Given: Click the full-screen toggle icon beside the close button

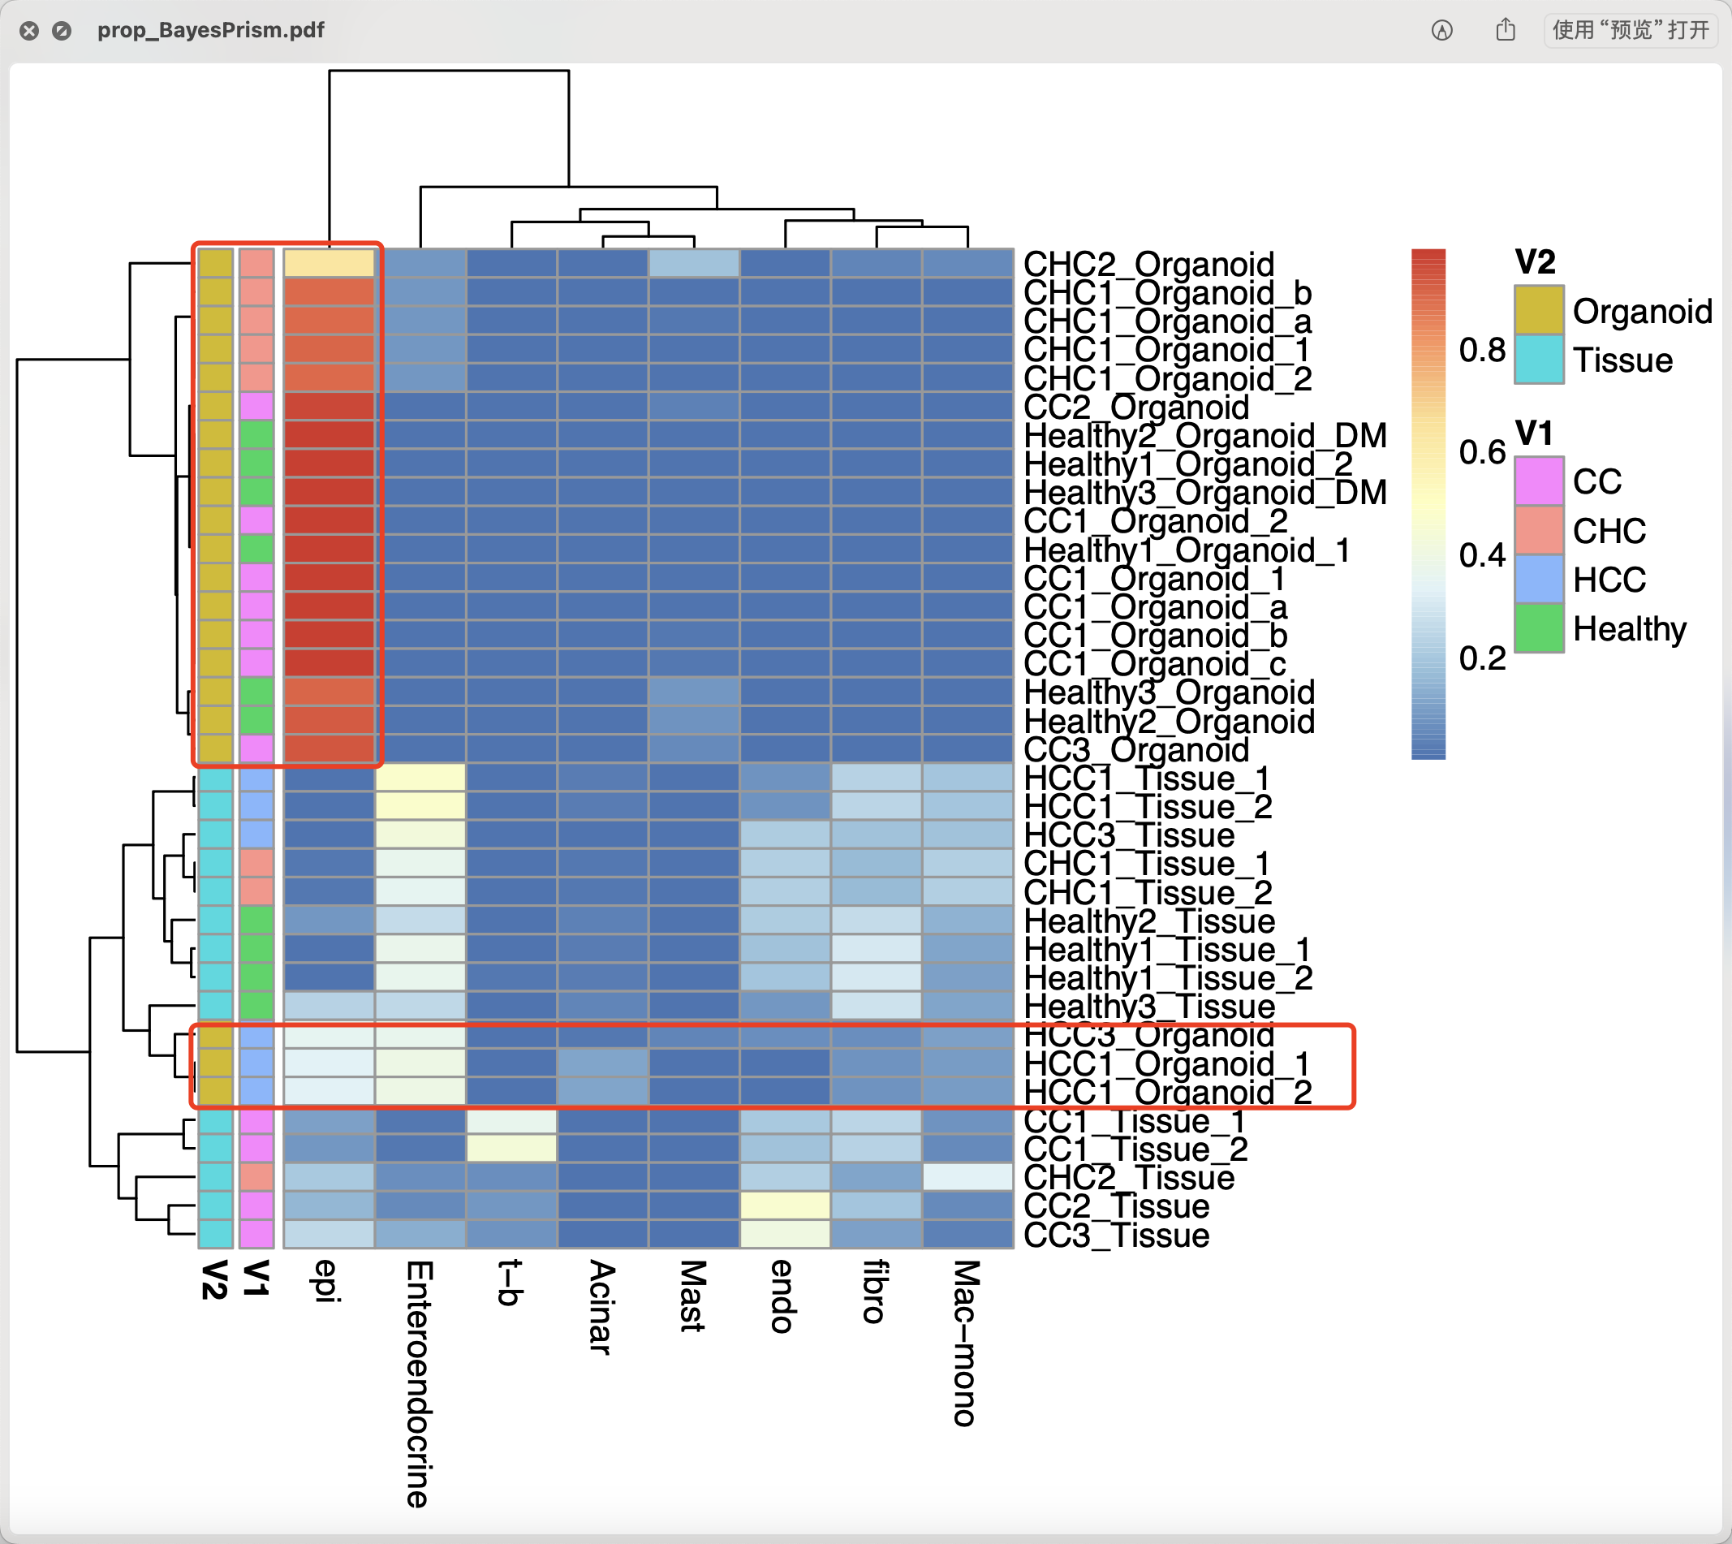Looking at the screenshot, I should click(62, 32).
